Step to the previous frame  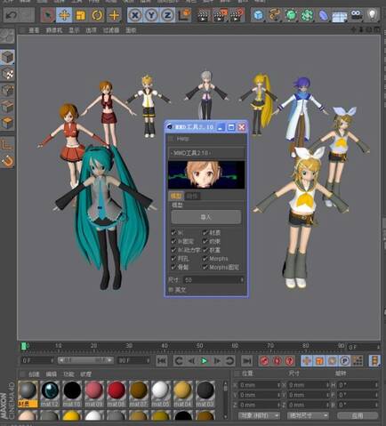pyautogui.click(x=191, y=360)
